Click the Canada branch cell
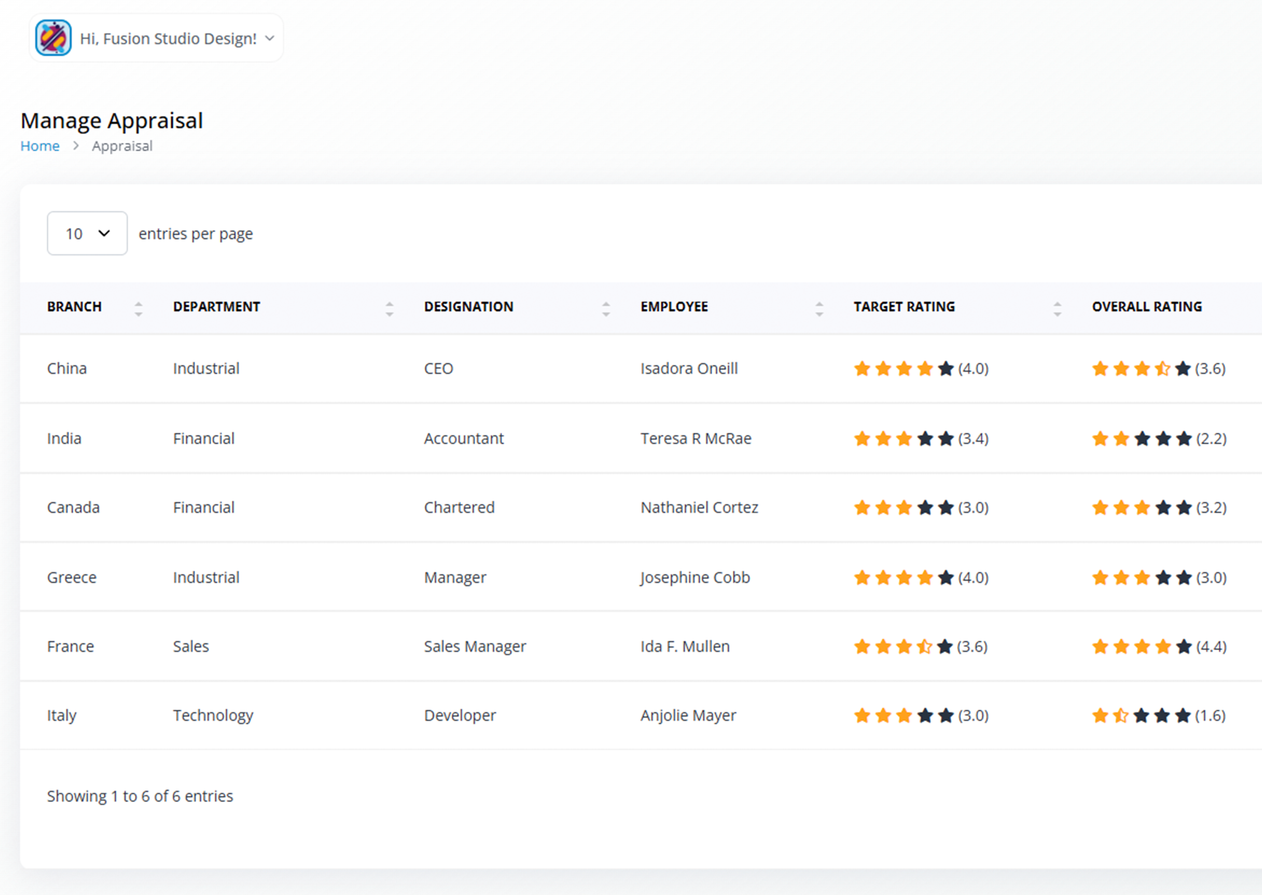This screenshot has width=1262, height=895. coord(73,507)
